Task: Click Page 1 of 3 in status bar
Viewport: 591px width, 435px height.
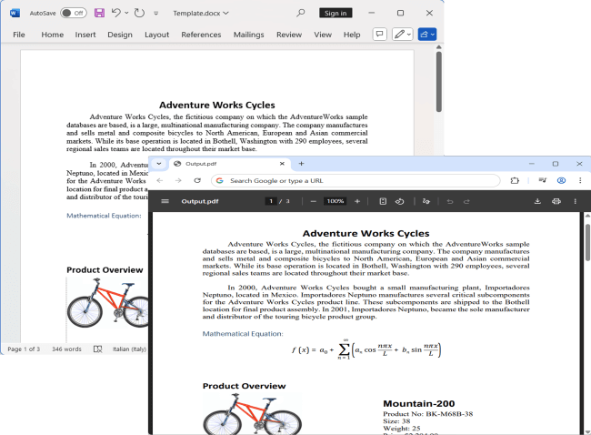Action: click(24, 349)
